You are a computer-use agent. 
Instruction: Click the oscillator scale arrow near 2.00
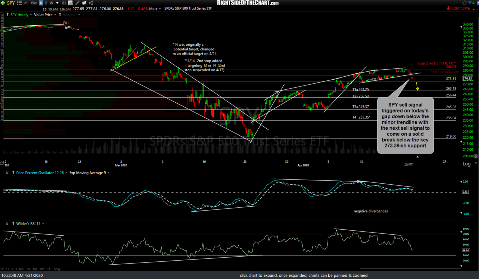(x=461, y=182)
